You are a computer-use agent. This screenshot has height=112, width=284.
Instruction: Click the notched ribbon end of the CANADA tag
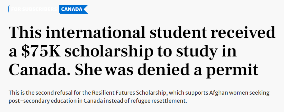coord(86,9)
